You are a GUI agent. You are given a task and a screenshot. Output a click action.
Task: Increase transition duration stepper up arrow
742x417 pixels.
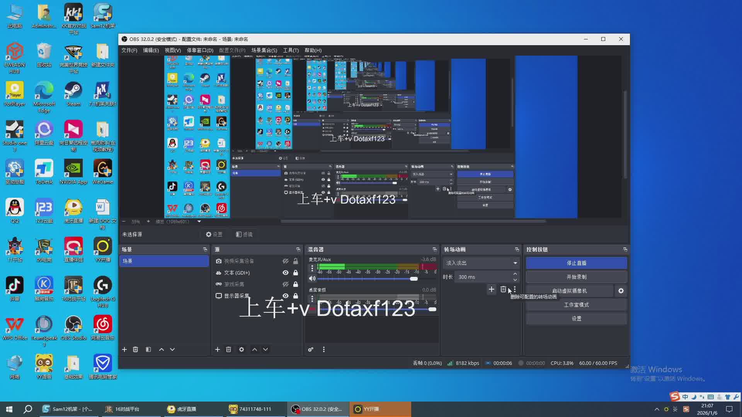click(x=515, y=274)
